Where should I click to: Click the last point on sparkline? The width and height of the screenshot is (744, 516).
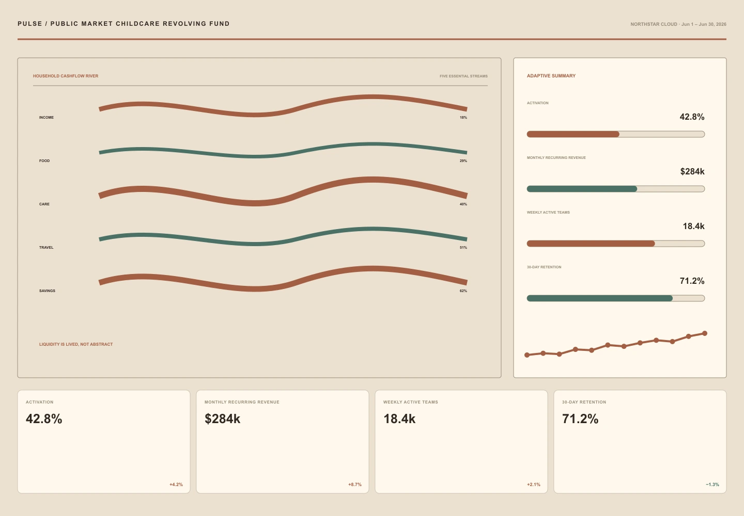[x=705, y=333]
